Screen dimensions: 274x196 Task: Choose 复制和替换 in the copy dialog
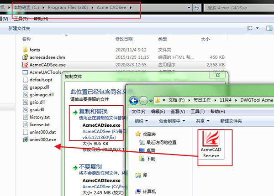point(93,111)
